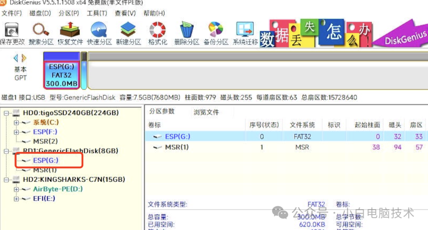The image size is (428, 230).
Task: Select AirByte-PE(D:) partition in tree
Action: [58, 189]
